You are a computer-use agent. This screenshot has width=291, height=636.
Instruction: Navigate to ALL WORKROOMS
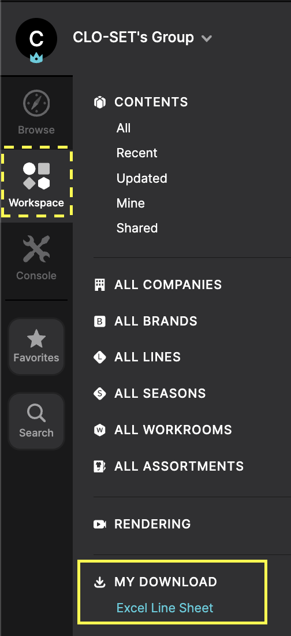(173, 430)
